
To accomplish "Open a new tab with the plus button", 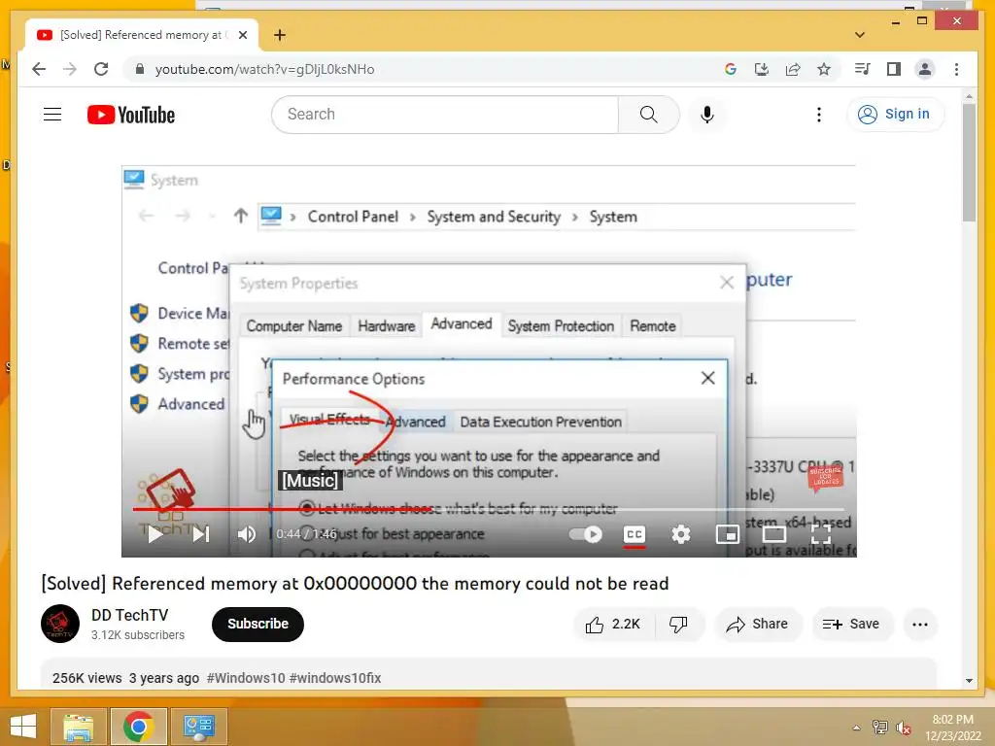I will (280, 35).
